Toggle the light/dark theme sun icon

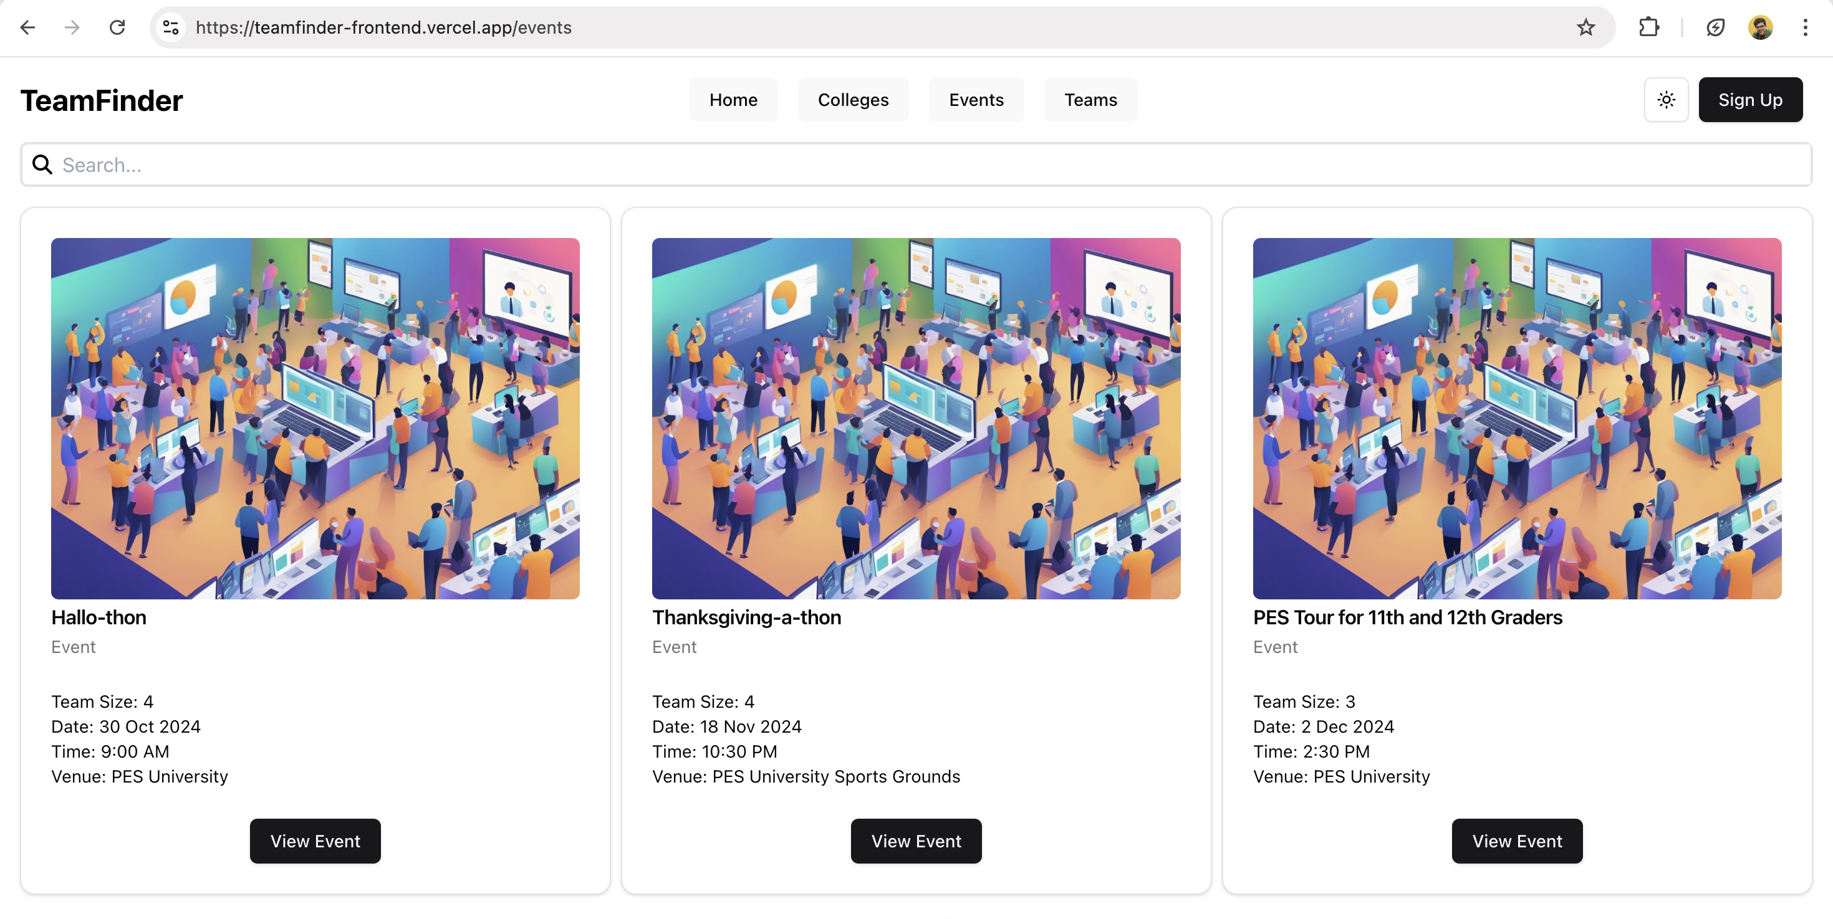[x=1666, y=100]
